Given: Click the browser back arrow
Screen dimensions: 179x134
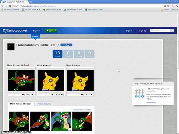Looking at the screenshot, I should click(x=2, y=6).
